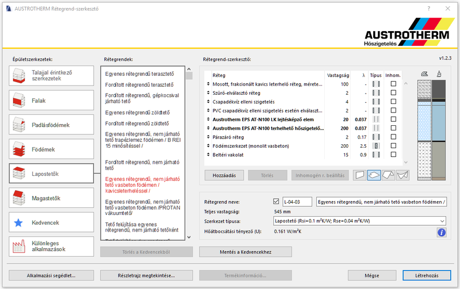Click Vastagság column header
Viewport: 460px width, 289px height.
coord(338,75)
